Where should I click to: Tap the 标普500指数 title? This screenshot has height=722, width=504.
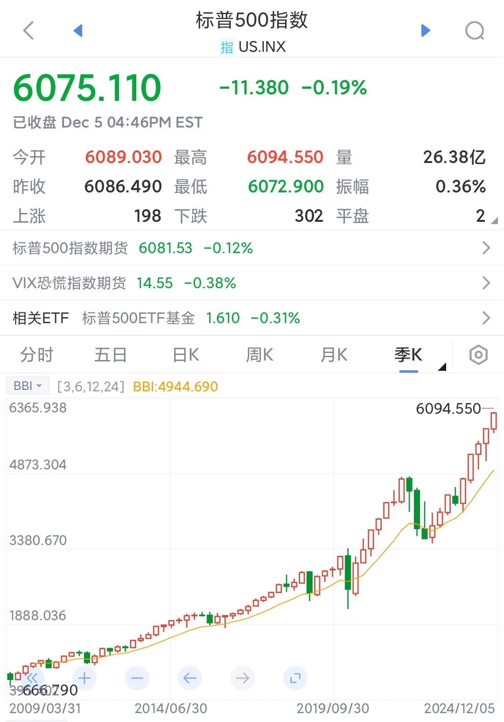(x=252, y=20)
